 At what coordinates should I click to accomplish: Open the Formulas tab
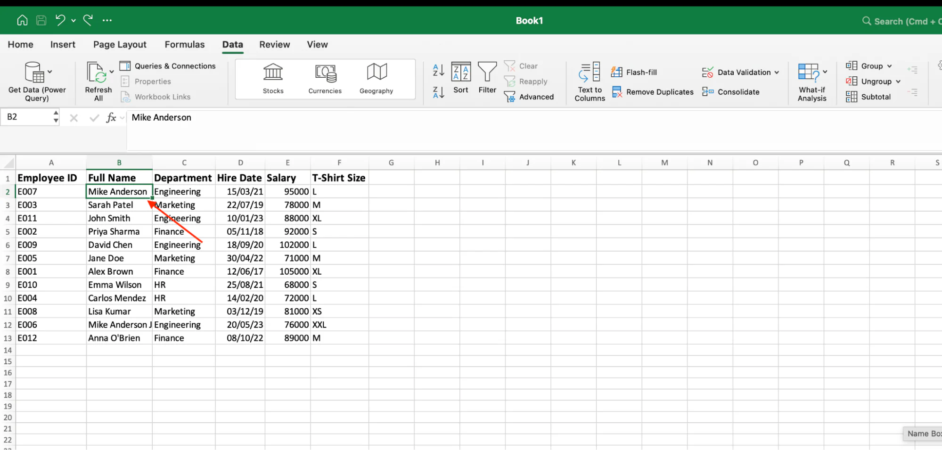point(185,44)
